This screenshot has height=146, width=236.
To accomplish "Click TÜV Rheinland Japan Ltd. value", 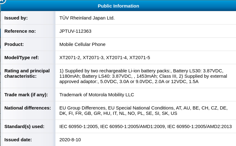I will coord(87,18).
